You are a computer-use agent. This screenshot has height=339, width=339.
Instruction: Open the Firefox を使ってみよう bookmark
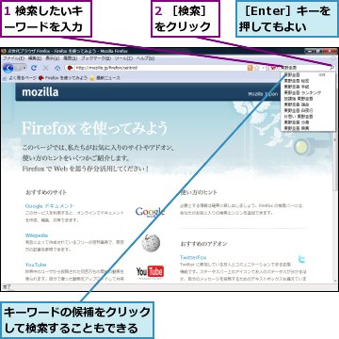[63, 78]
